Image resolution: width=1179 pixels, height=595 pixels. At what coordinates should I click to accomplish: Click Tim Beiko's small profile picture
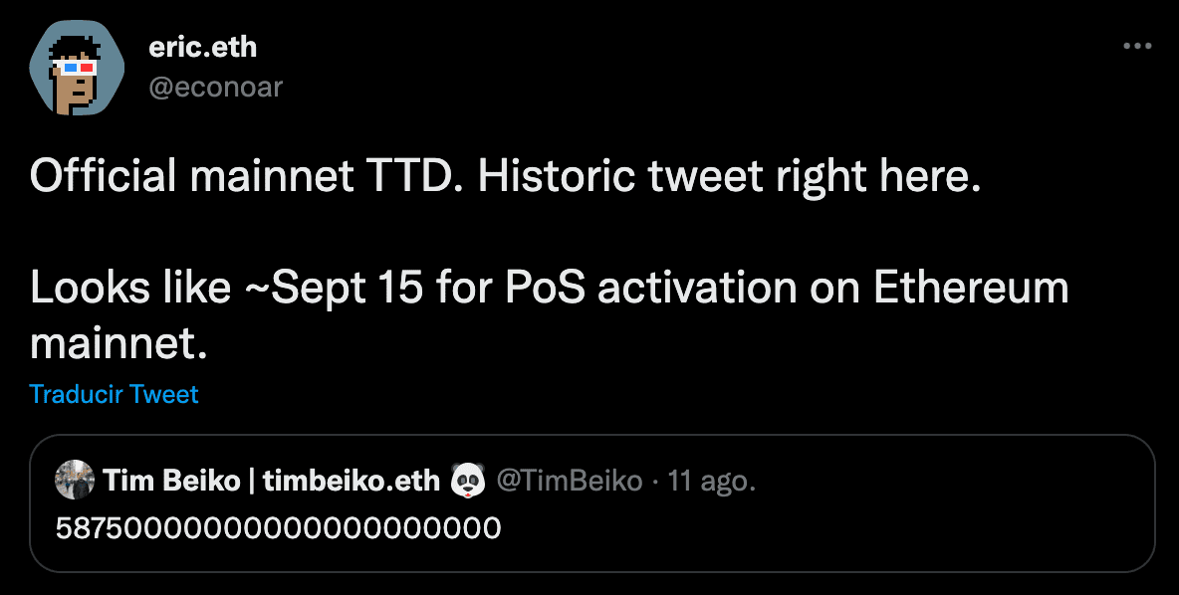tap(76, 481)
